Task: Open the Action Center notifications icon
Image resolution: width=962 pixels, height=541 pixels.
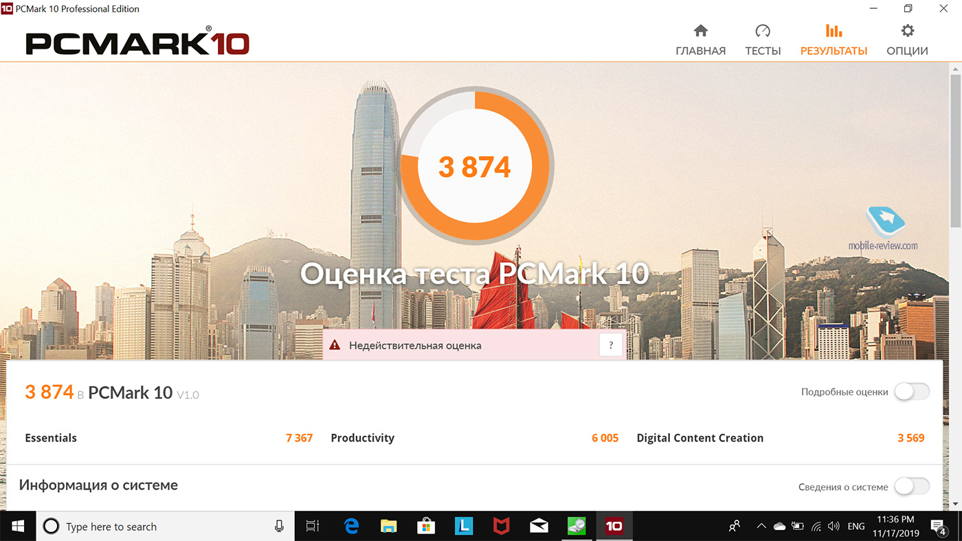Action: (x=939, y=527)
